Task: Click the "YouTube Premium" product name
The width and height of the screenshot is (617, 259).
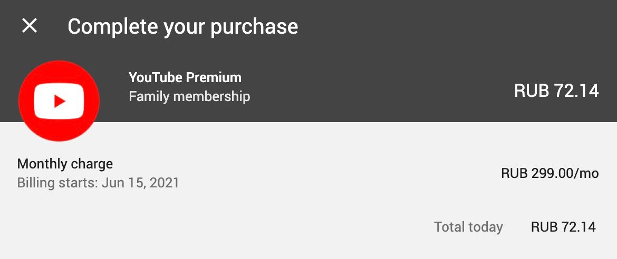Action: click(185, 77)
